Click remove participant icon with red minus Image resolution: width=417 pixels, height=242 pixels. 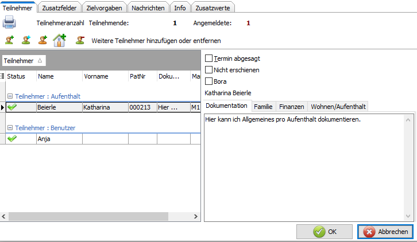[x=79, y=40]
